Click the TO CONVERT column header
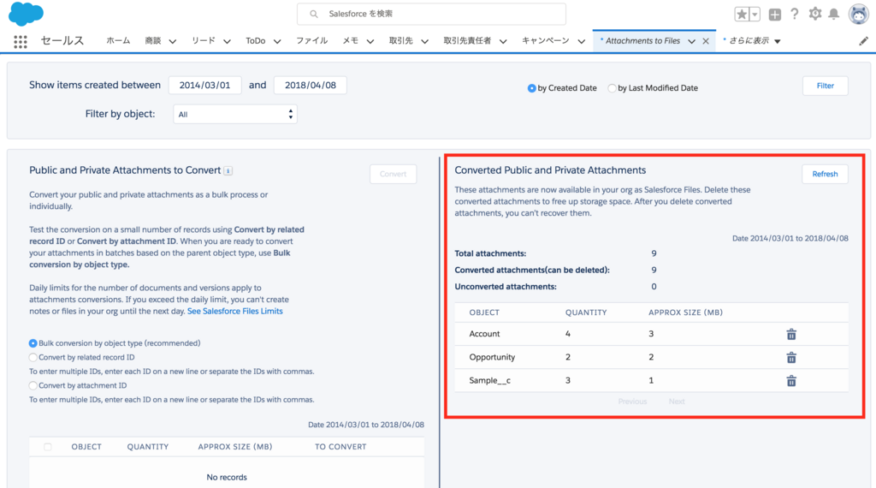 click(x=340, y=447)
